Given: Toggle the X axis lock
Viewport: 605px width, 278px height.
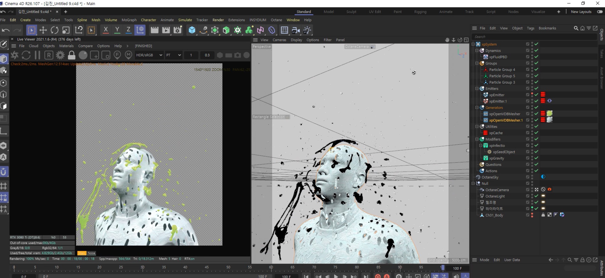Looking at the screenshot, I should coord(105,30).
